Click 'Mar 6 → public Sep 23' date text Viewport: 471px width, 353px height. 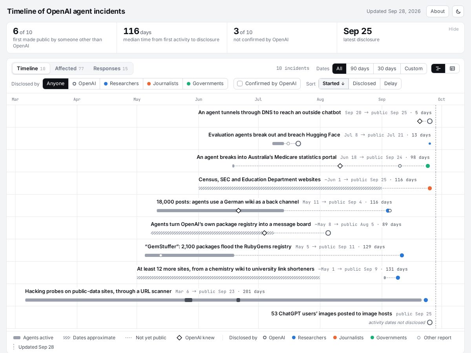205,291
